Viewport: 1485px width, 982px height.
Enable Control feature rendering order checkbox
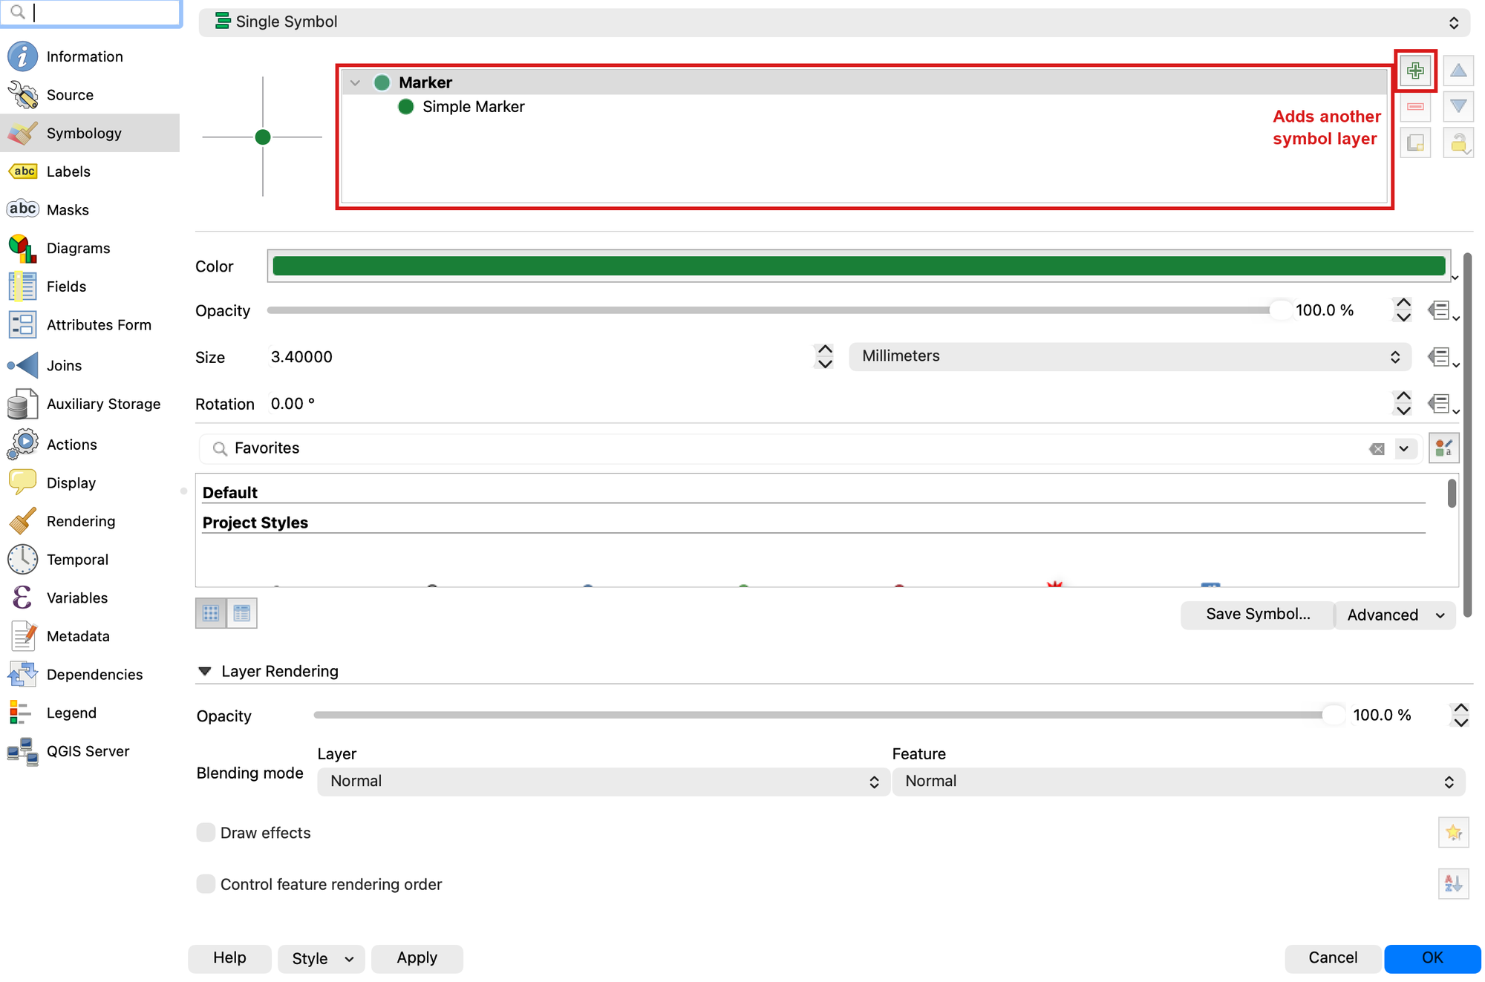click(x=206, y=884)
